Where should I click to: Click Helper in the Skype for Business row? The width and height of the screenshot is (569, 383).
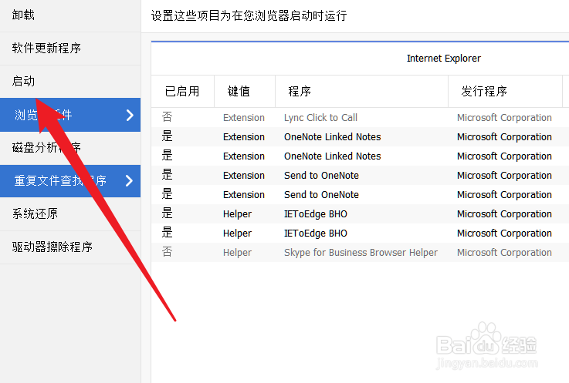(x=237, y=253)
